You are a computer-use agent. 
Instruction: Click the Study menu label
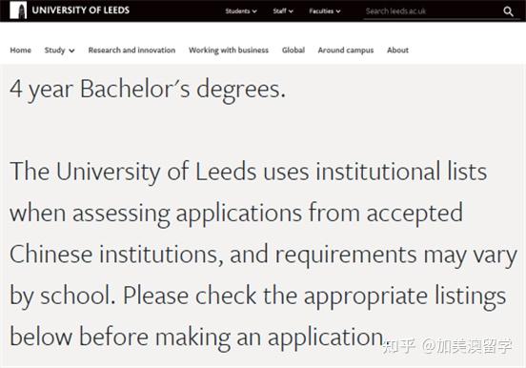[x=54, y=50]
